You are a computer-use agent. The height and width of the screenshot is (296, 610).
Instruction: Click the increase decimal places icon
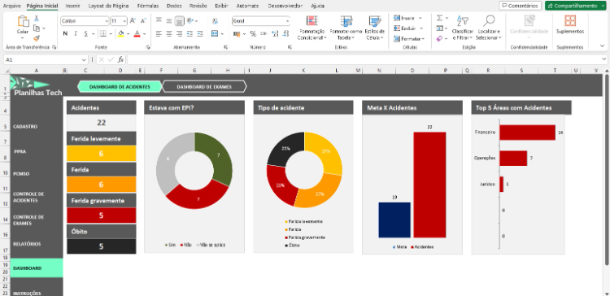pyautogui.click(x=275, y=34)
